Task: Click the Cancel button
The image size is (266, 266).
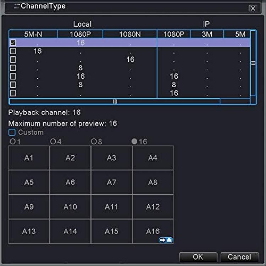Action: (239, 257)
